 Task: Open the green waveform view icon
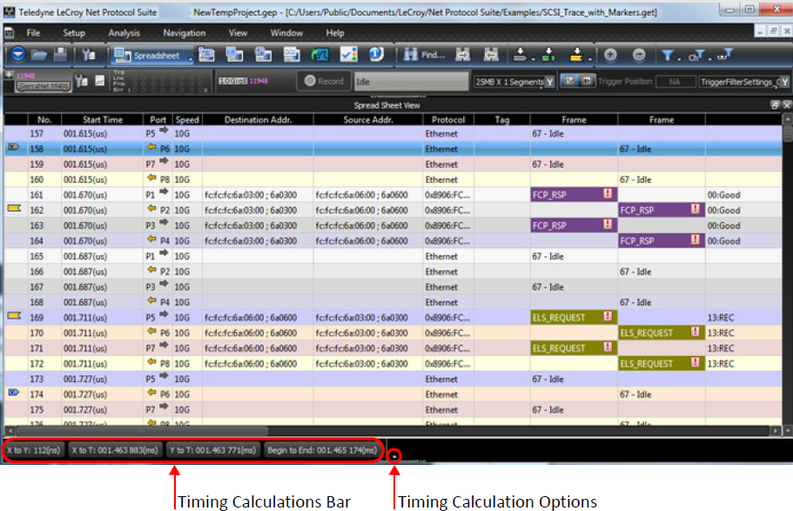pyautogui.click(x=319, y=54)
